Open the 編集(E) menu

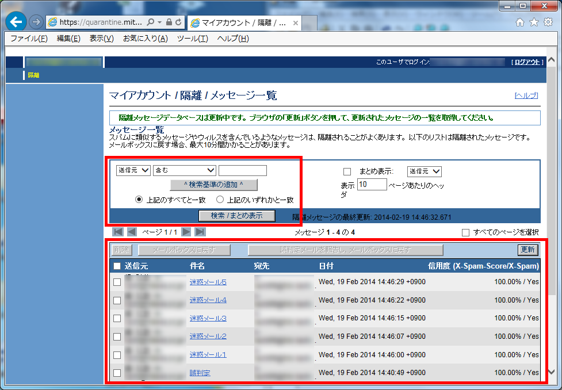68,39
